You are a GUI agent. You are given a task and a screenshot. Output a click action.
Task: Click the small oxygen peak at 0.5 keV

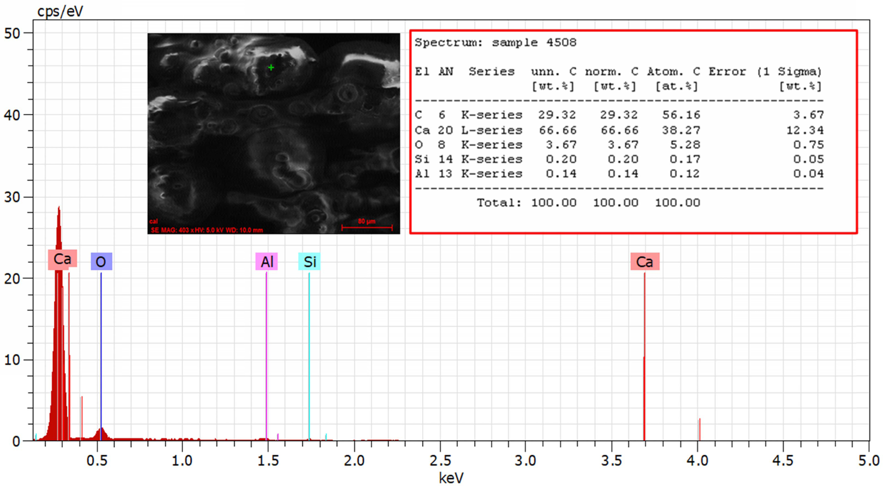(x=101, y=434)
